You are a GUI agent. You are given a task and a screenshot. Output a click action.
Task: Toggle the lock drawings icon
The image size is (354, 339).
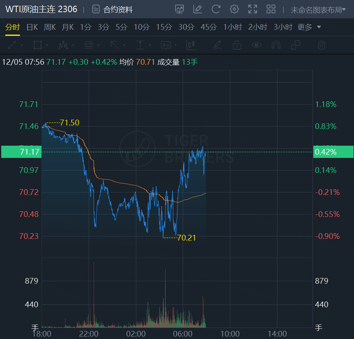237,45
